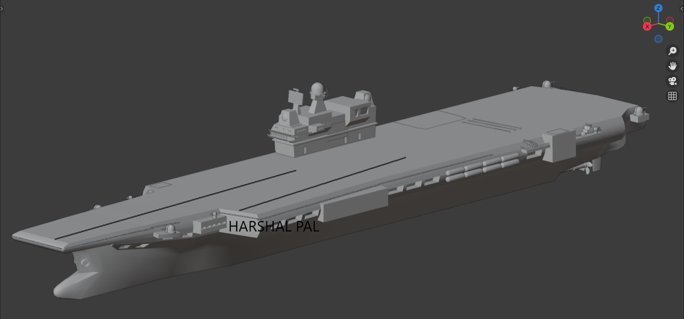Click the hollow red negative X circle
This screenshot has width=684, height=319.
669,20
